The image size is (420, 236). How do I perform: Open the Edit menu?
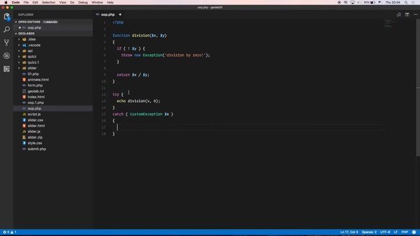35,3
